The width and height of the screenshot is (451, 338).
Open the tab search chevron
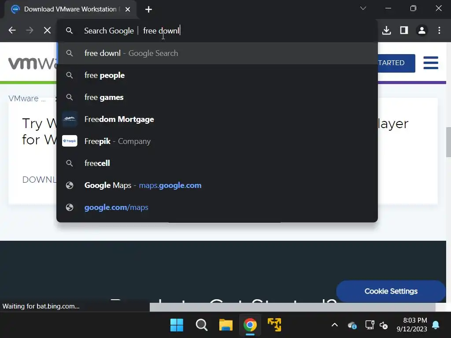[363, 8]
